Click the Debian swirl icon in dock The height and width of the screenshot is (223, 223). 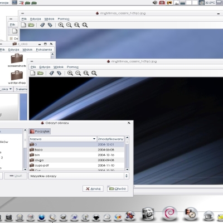(169, 213)
